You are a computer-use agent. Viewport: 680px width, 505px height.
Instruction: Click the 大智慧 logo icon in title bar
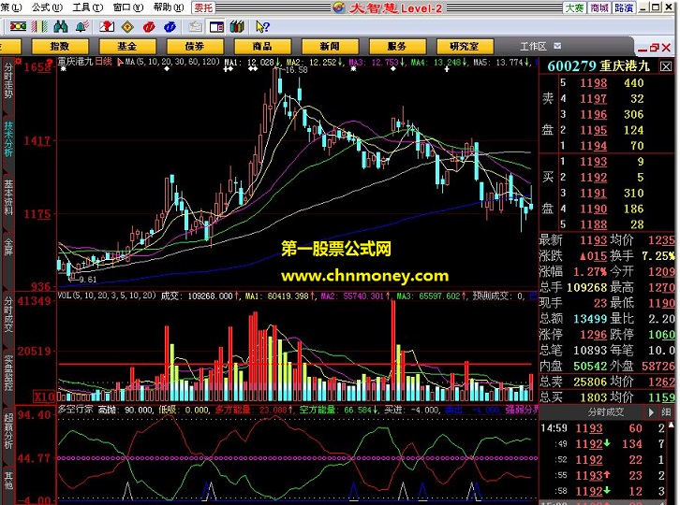[x=340, y=7]
